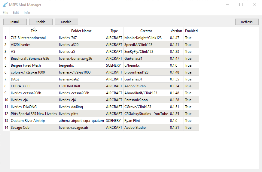Select the Quatam River Airstrip title cell

(x=34, y=121)
